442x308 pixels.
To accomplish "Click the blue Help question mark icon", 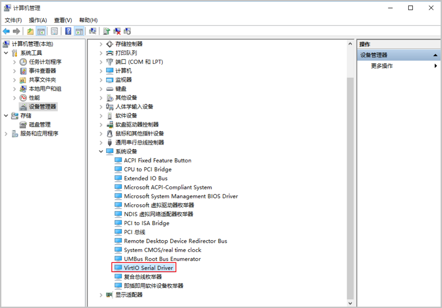I will pyautogui.click(x=68, y=31).
